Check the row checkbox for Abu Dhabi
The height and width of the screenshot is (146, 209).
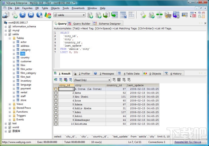56,97
